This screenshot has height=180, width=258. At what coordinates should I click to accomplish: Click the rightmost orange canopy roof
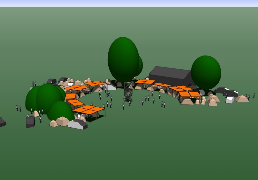pos(190,94)
